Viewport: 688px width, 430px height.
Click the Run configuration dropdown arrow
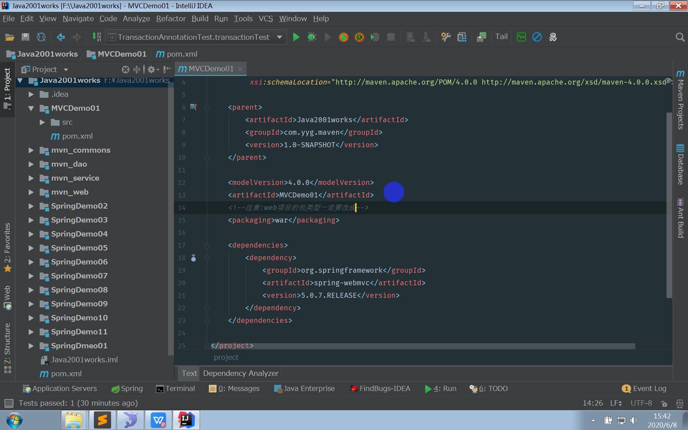point(280,37)
